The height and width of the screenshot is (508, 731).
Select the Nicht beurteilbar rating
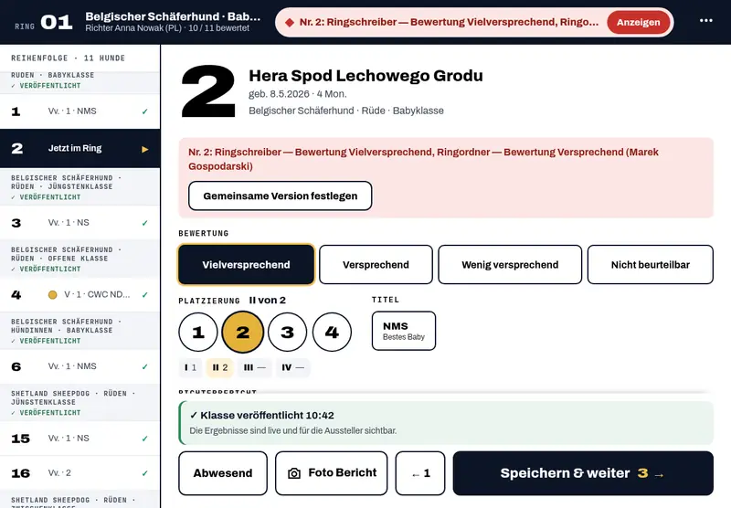pos(651,264)
